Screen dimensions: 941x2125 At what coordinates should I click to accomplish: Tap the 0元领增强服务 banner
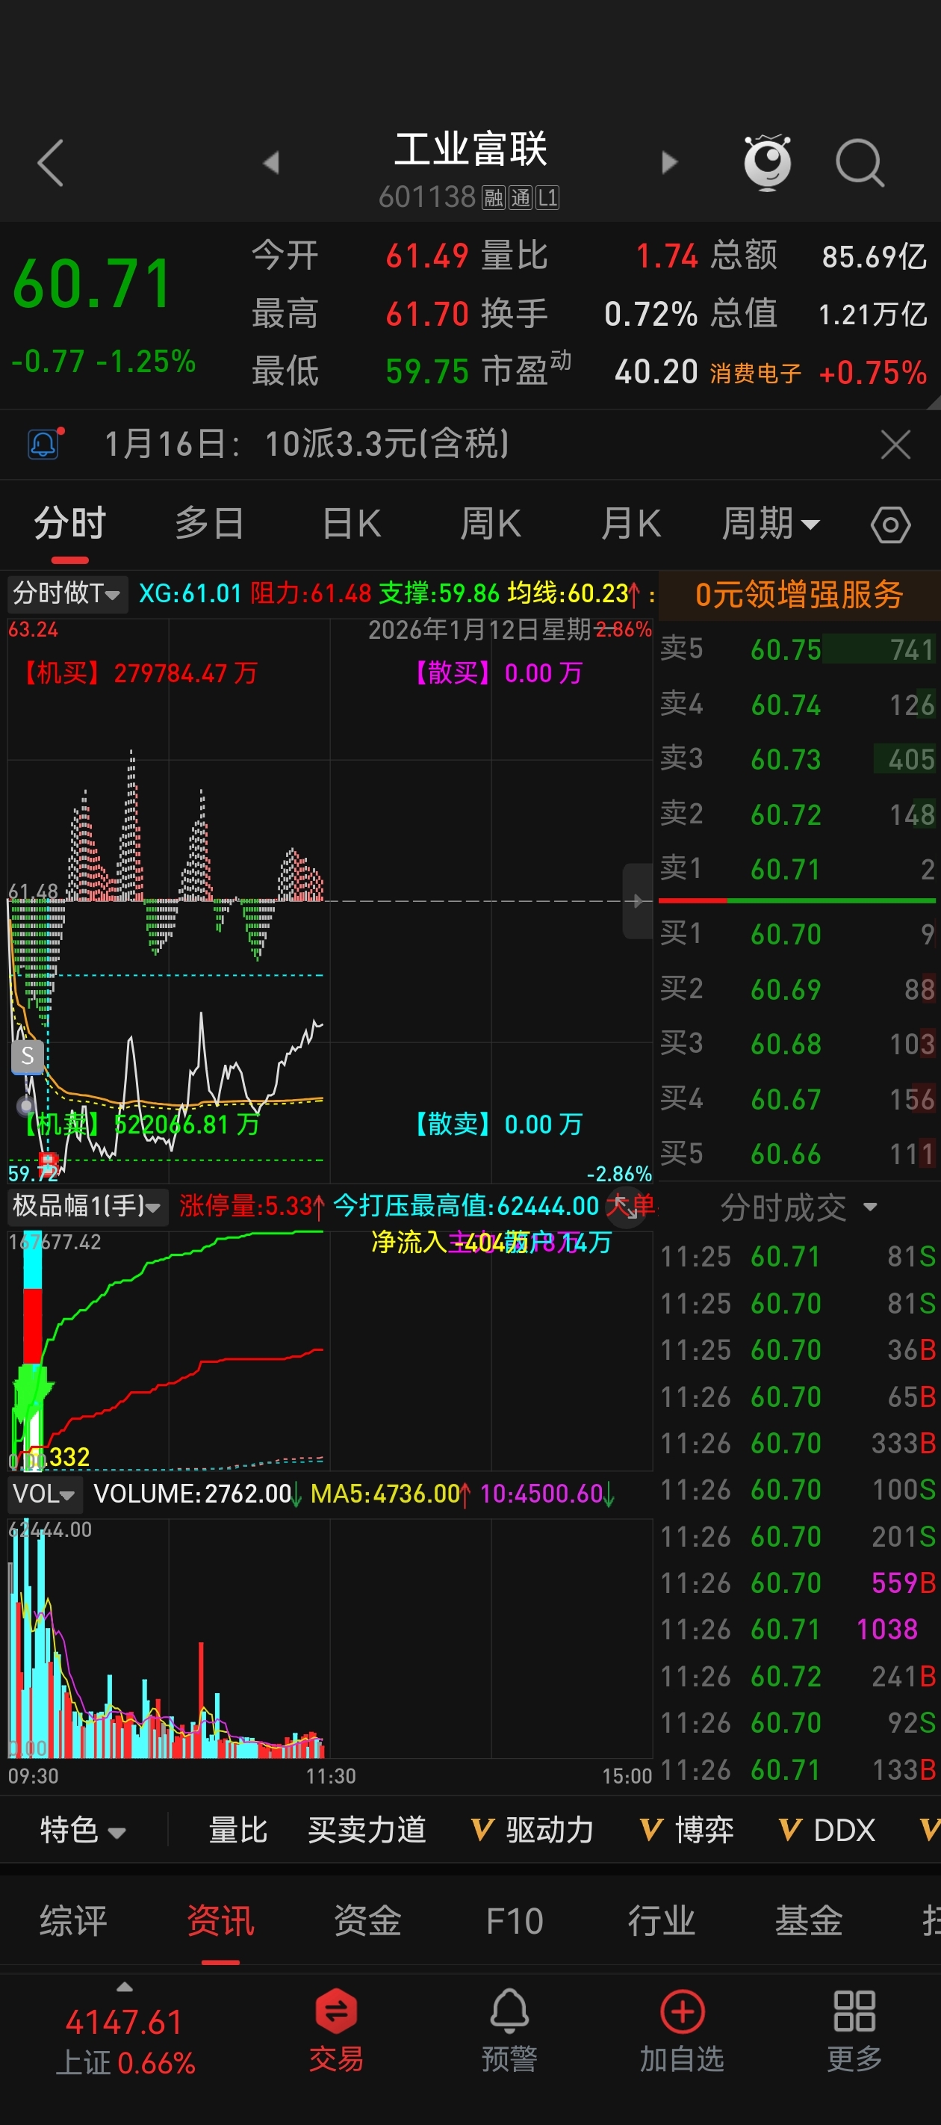pos(799,594)
